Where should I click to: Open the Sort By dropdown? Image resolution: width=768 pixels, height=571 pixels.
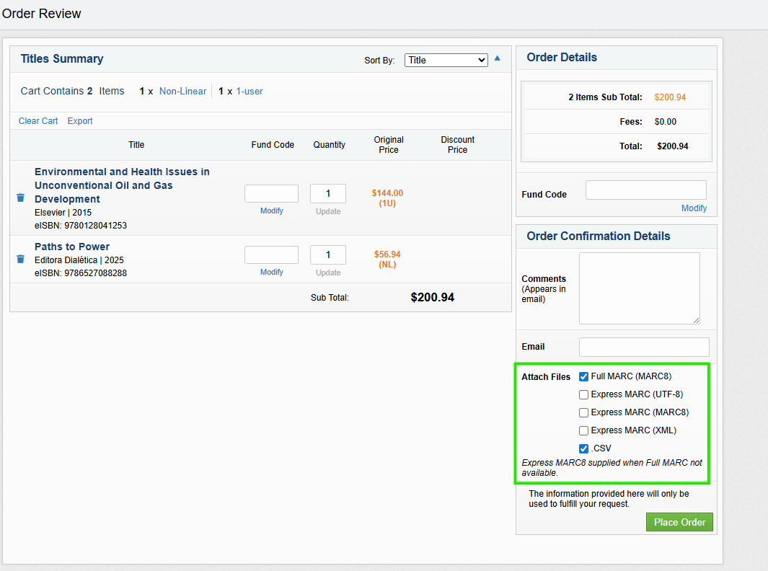[x=446, y=61]
